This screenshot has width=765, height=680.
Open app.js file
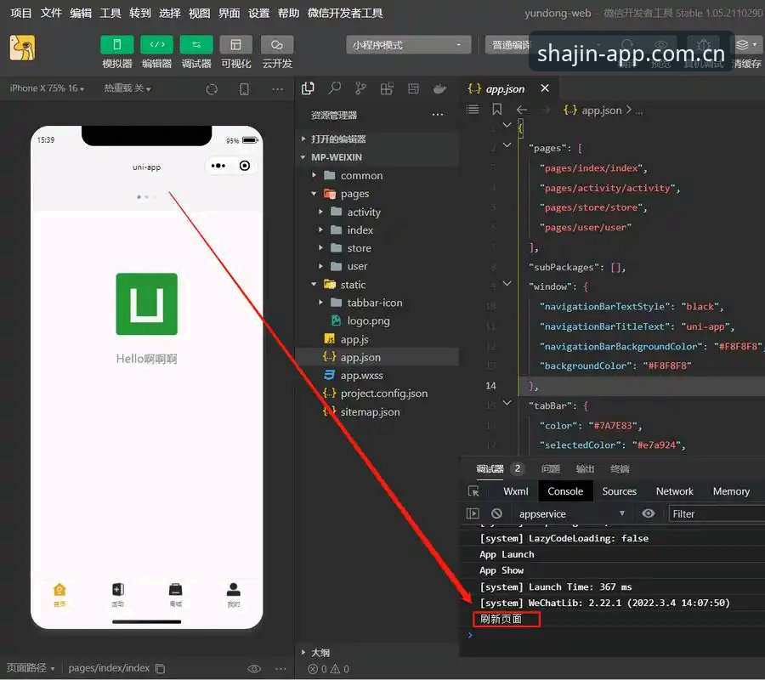377,339
